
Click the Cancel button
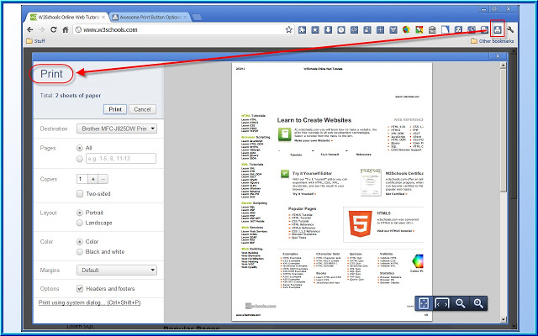point(142,109)
